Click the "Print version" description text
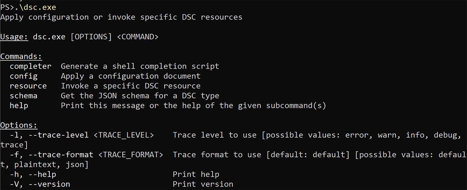Image resolution: width=467 pixels, height=190 pixels. (x=203, y=184)
